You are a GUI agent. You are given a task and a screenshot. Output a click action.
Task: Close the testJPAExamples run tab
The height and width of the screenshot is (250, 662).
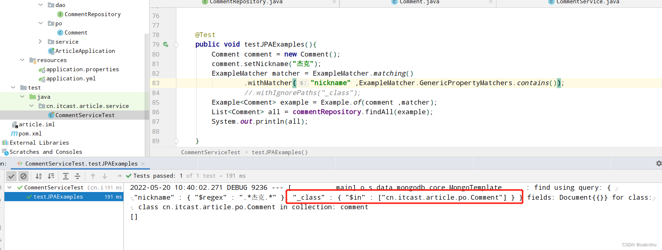143,164
